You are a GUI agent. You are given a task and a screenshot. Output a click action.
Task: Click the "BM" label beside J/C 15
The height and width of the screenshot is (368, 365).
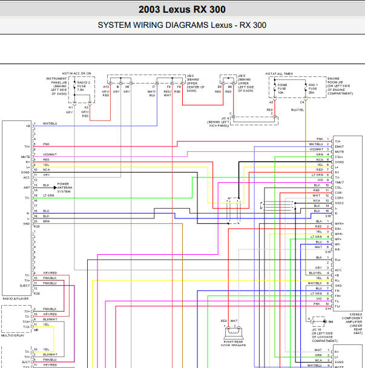point(330,322)
